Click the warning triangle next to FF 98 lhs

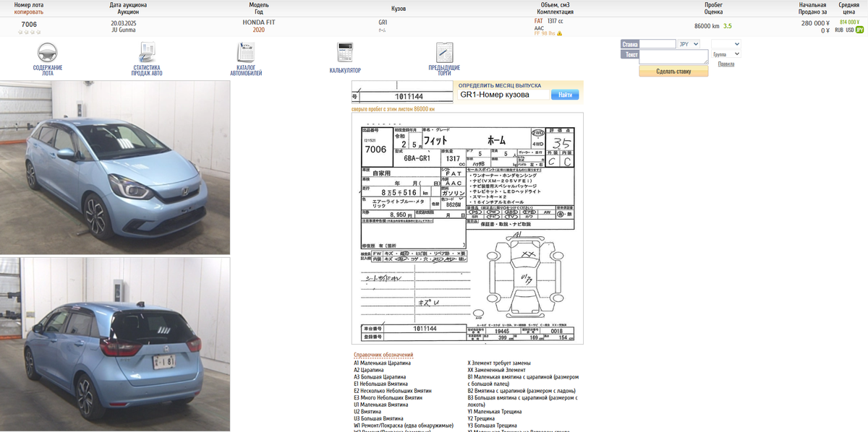point(559,33)
